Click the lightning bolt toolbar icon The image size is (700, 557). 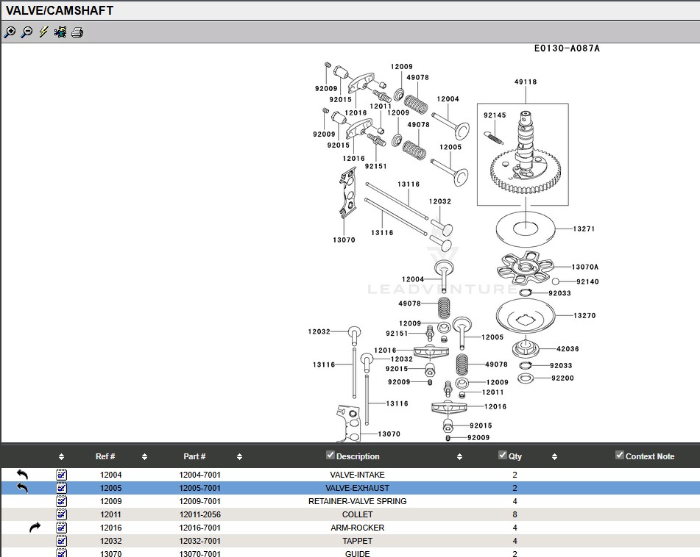tap(43, 32)
